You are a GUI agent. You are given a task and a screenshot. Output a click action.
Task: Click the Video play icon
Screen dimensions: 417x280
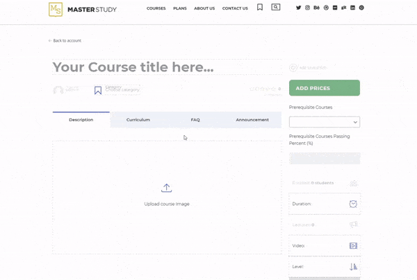353,245
